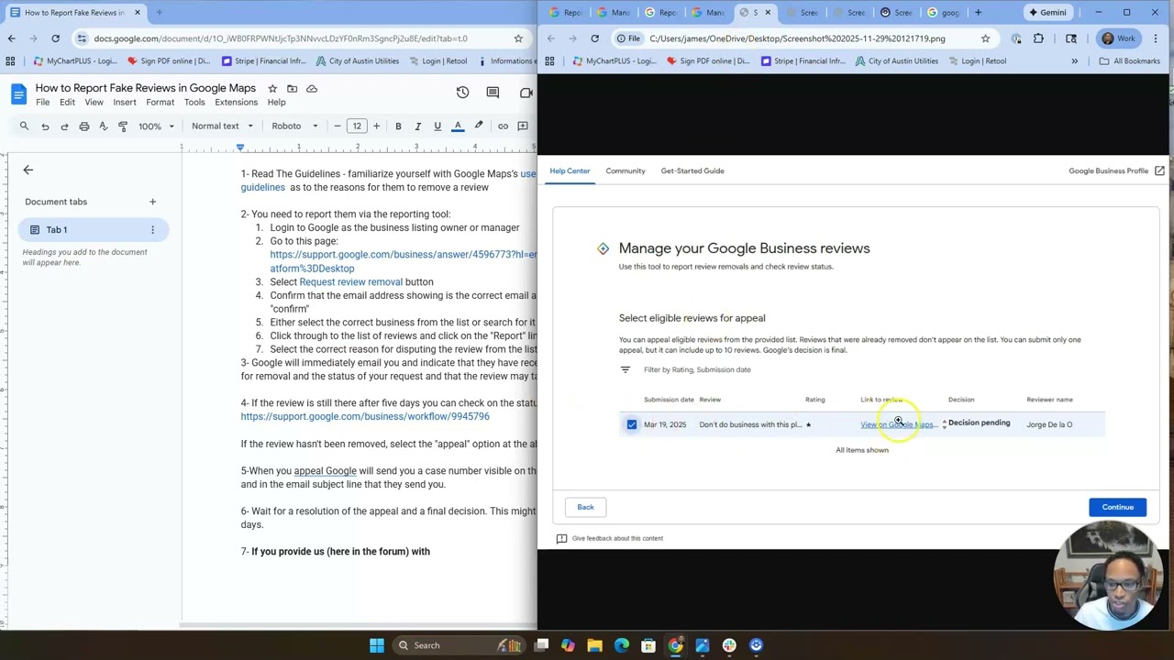Run the spelling and grammar check
This screenshot has height=660, width=1174.
[x=104, y=126]
